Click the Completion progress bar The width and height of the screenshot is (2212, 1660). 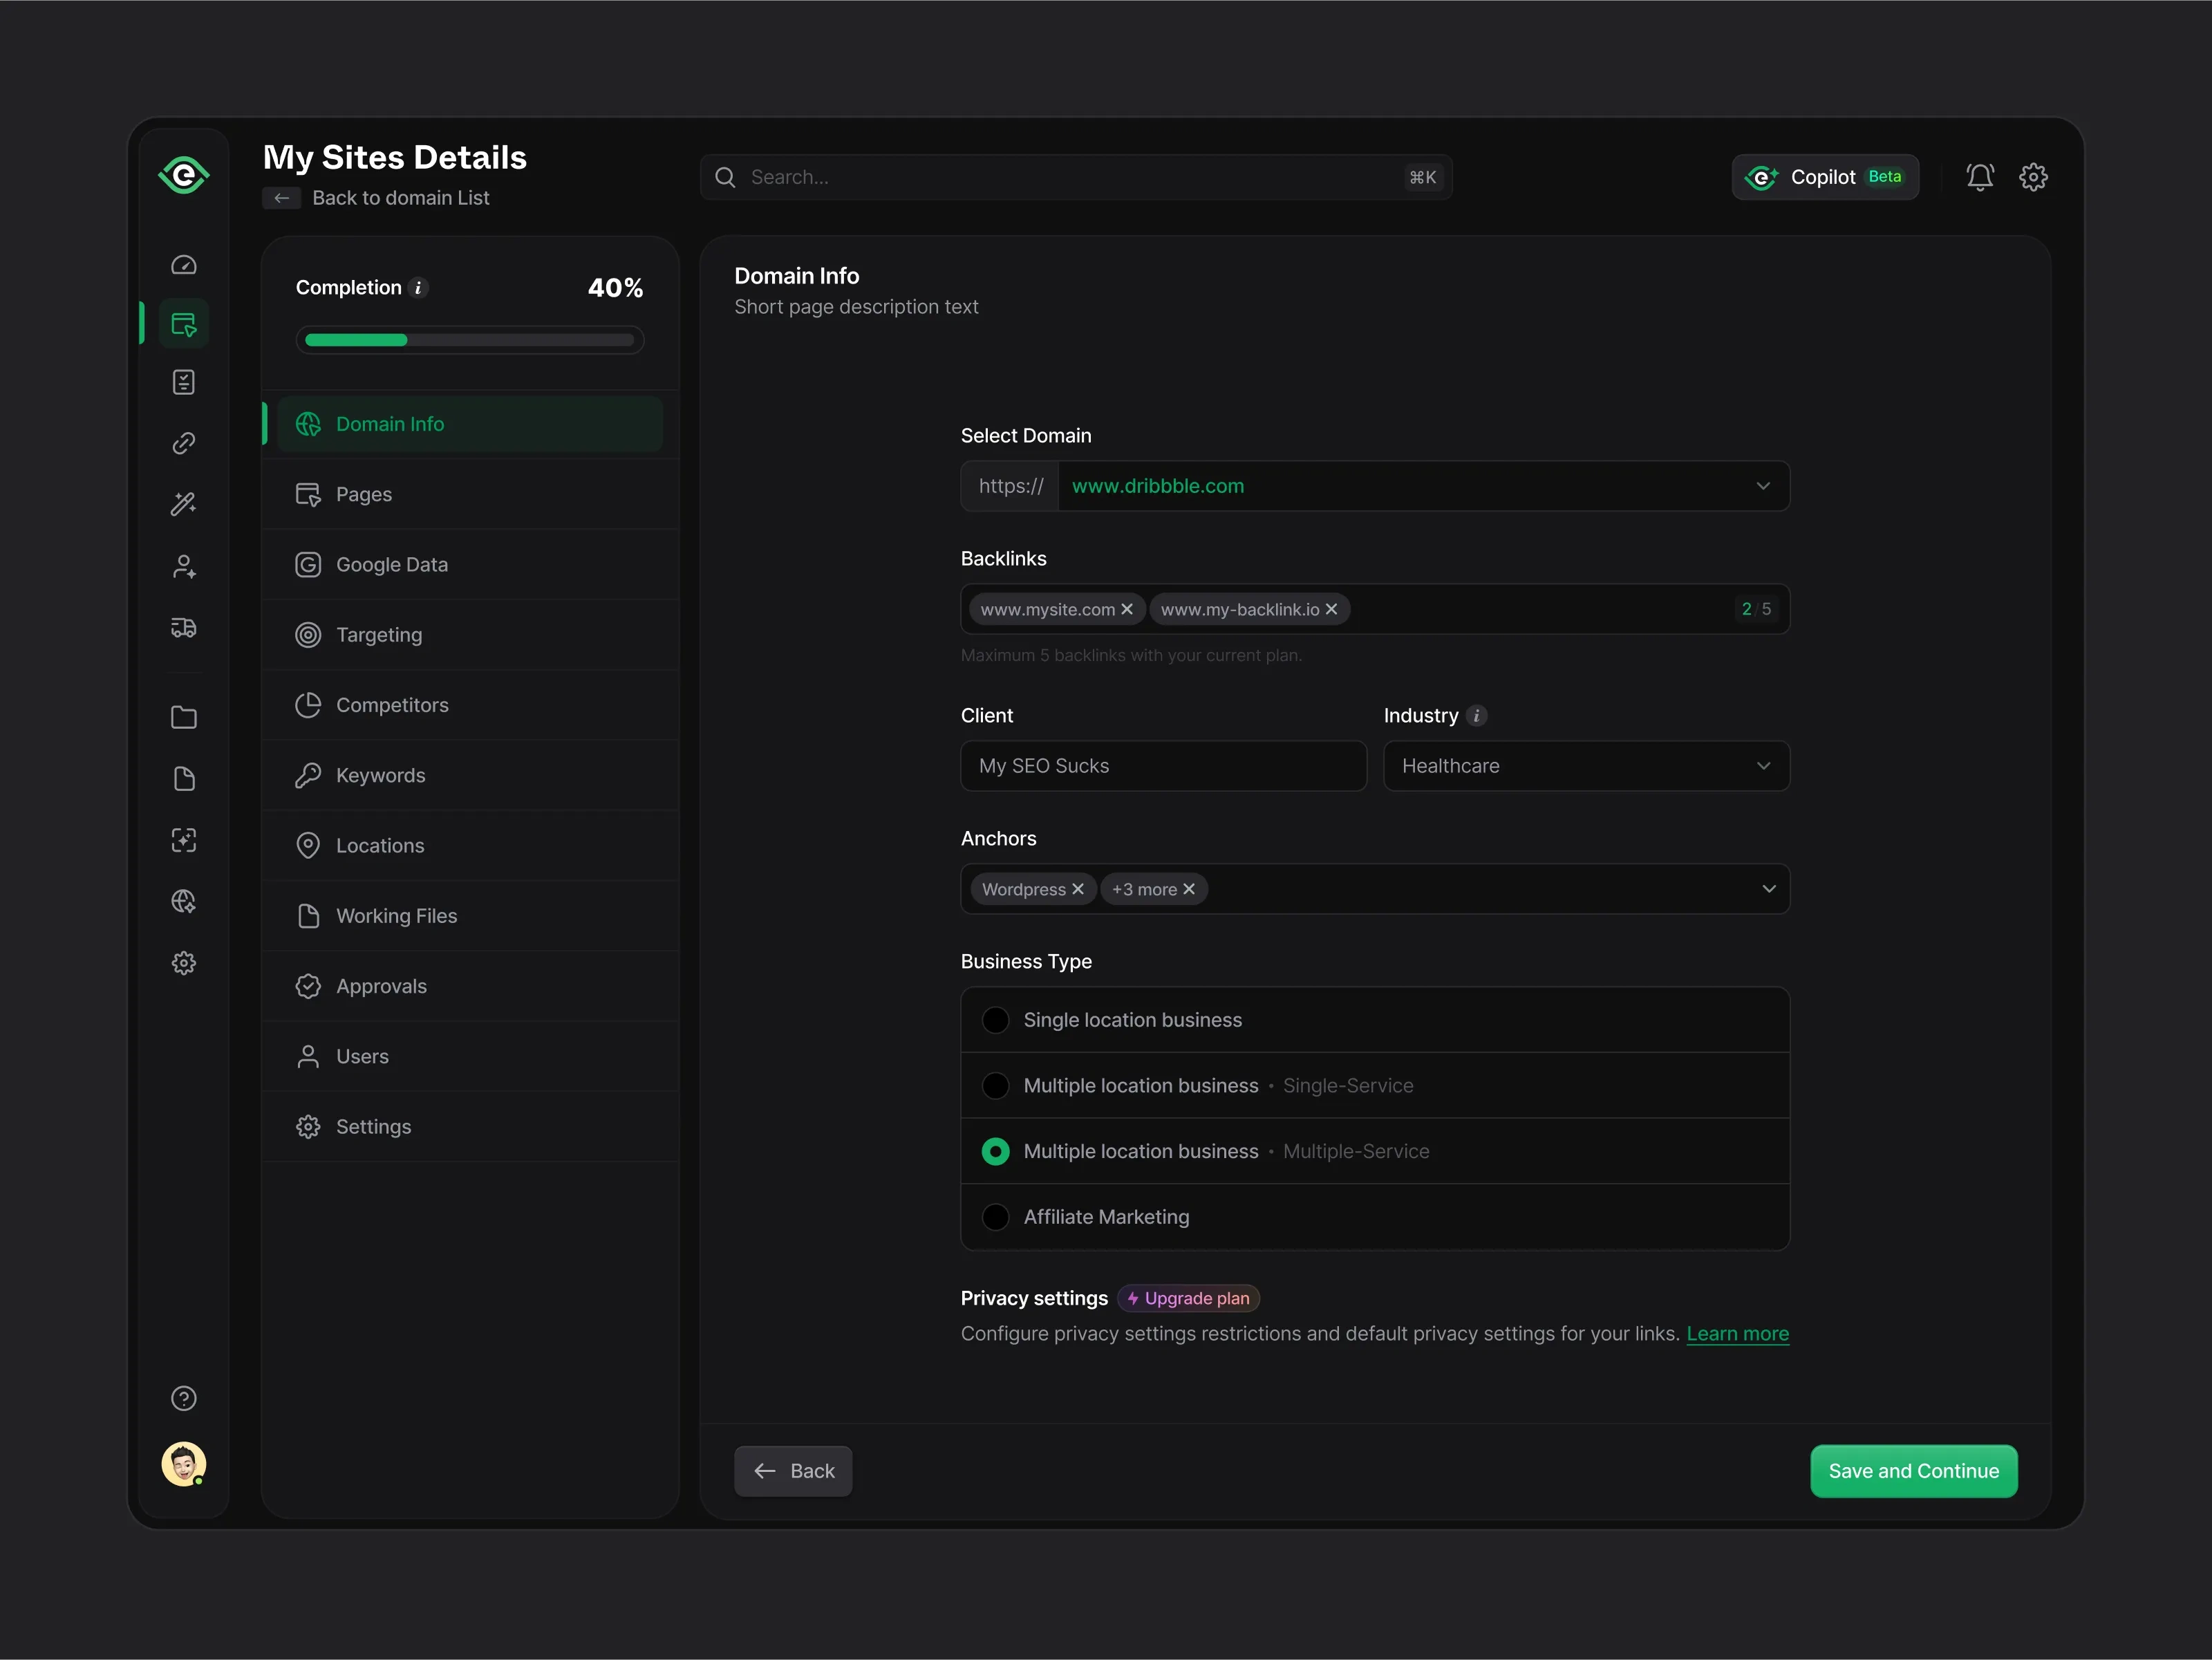coord(469,340)
